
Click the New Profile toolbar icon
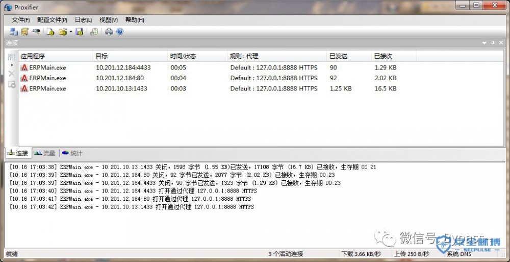pyautogui.click(x=50, y=32)
